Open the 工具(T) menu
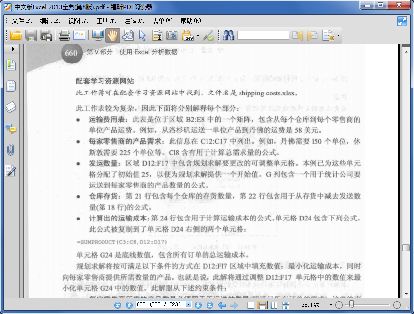 point(106,21)
